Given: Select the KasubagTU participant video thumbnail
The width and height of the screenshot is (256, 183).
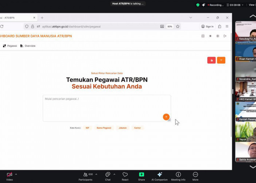Looking at the screenshot, I should (246, 31).
